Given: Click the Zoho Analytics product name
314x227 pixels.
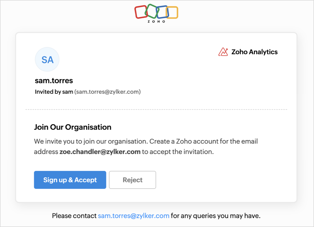Looking at the screenshot, I should pos(254,52).
